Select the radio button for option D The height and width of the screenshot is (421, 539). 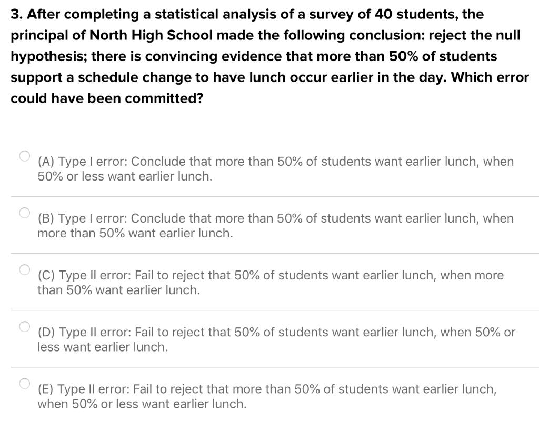point(24,326)
